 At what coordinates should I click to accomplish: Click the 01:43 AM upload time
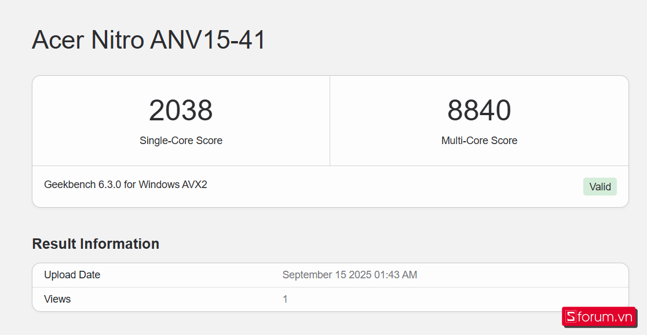396,275
